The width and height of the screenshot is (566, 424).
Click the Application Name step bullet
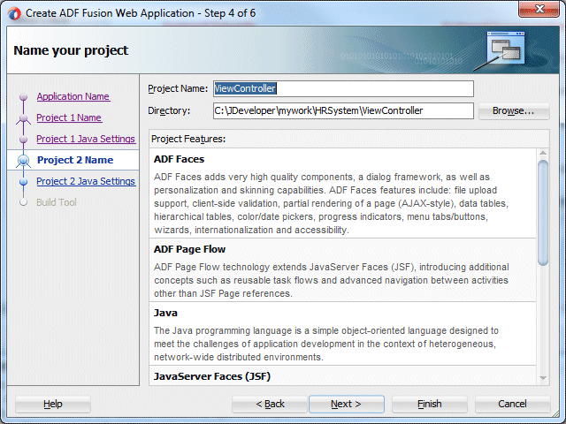point(24,96)
